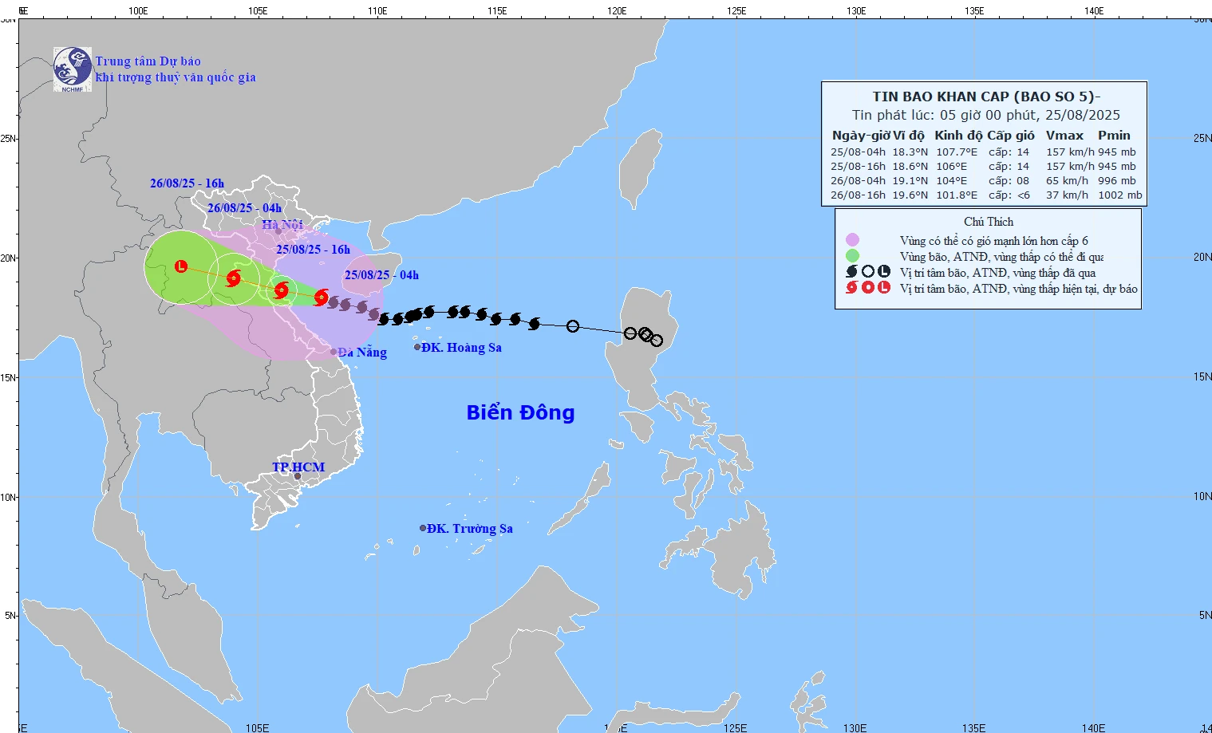Click the forecast storm symbol below 26/08/25 - 04h
This screenshot has width=1212, height=733.
point(233,278)
